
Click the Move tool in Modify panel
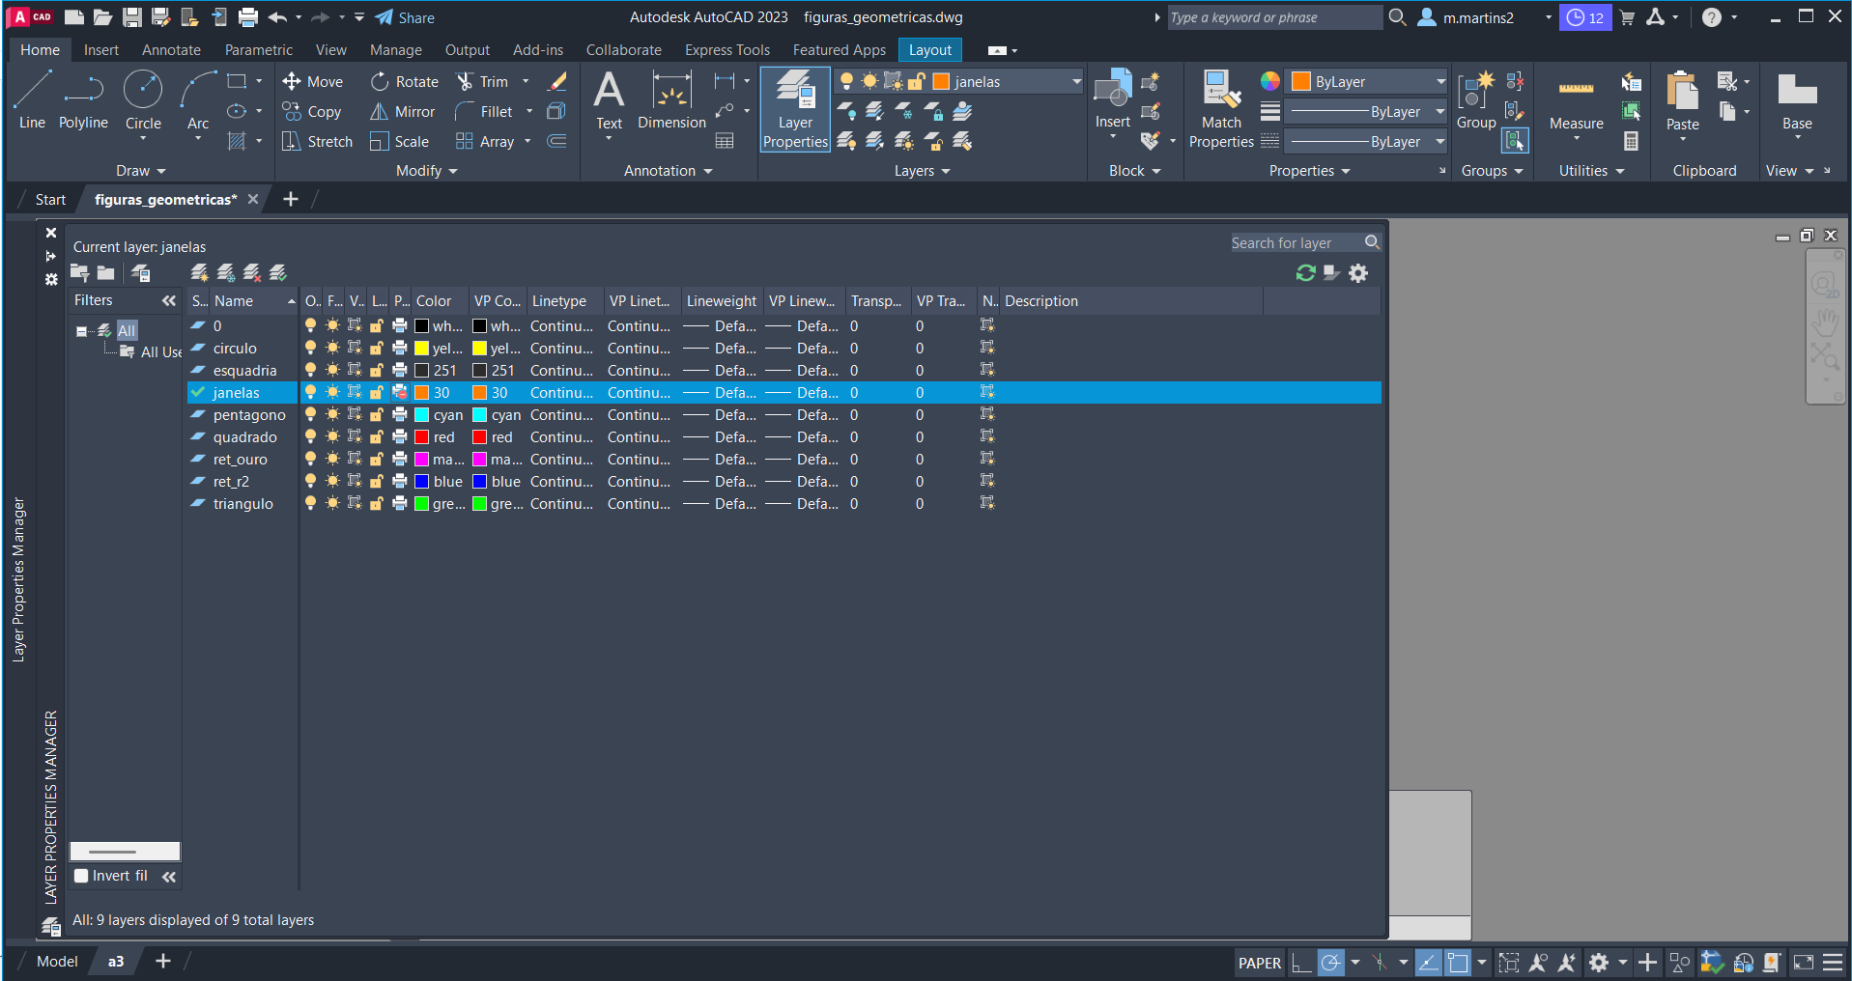click(313, 82)
